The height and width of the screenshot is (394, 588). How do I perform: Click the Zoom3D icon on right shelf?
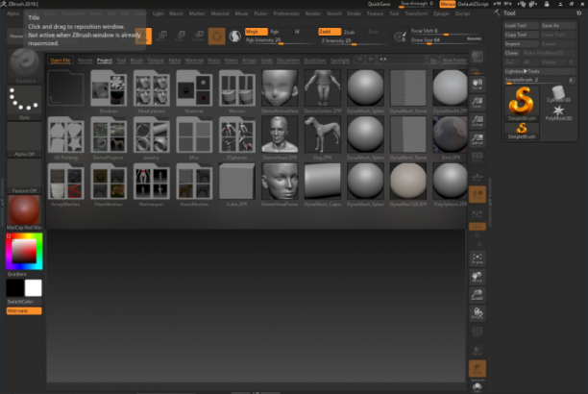click(478, 295)
